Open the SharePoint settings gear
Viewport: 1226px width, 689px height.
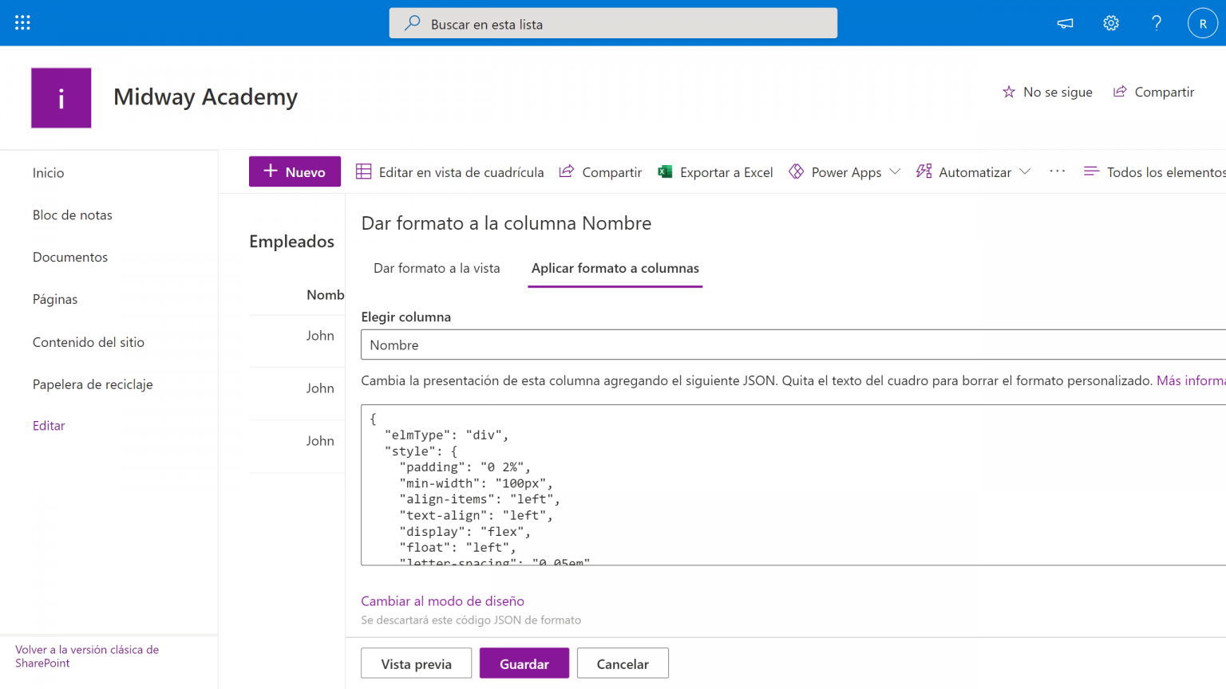pyautogui.click(x=1111, y=23)
